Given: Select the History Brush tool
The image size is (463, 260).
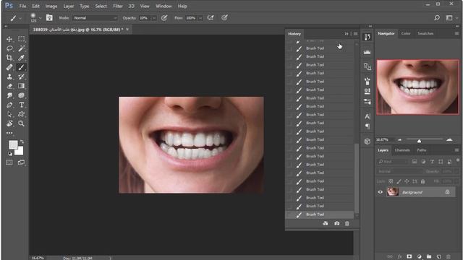Looking at the screenshot, I should [21, 77].
